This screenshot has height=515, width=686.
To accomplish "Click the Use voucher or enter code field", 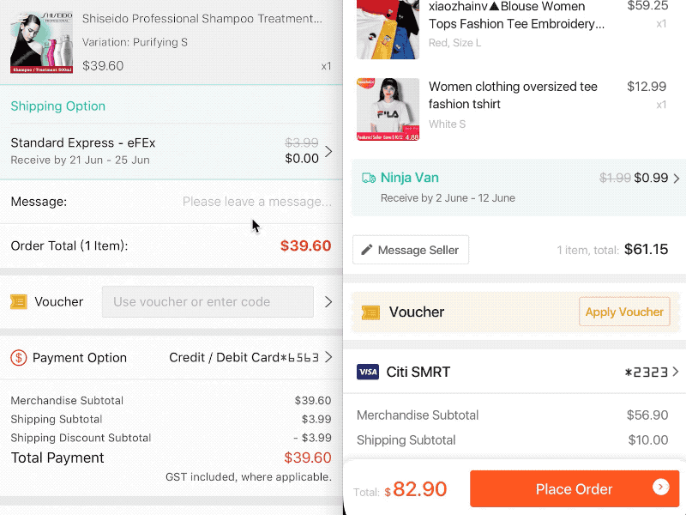I will point(208,301).
